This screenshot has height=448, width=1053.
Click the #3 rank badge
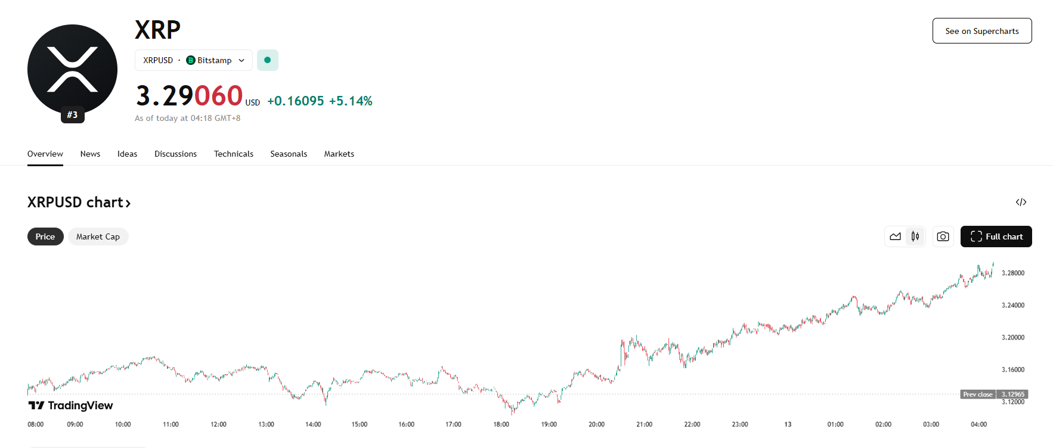point(72,115)
